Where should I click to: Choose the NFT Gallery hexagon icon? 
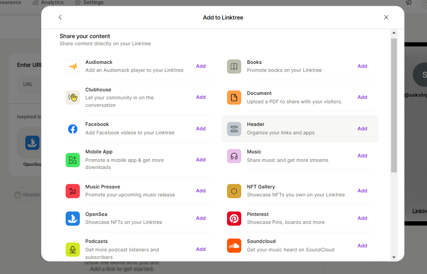pyautogui.click(x=234, y=191)
